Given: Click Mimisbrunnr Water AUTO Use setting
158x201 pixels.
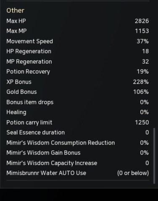Looking at the screenshot, I should (78, 173).
